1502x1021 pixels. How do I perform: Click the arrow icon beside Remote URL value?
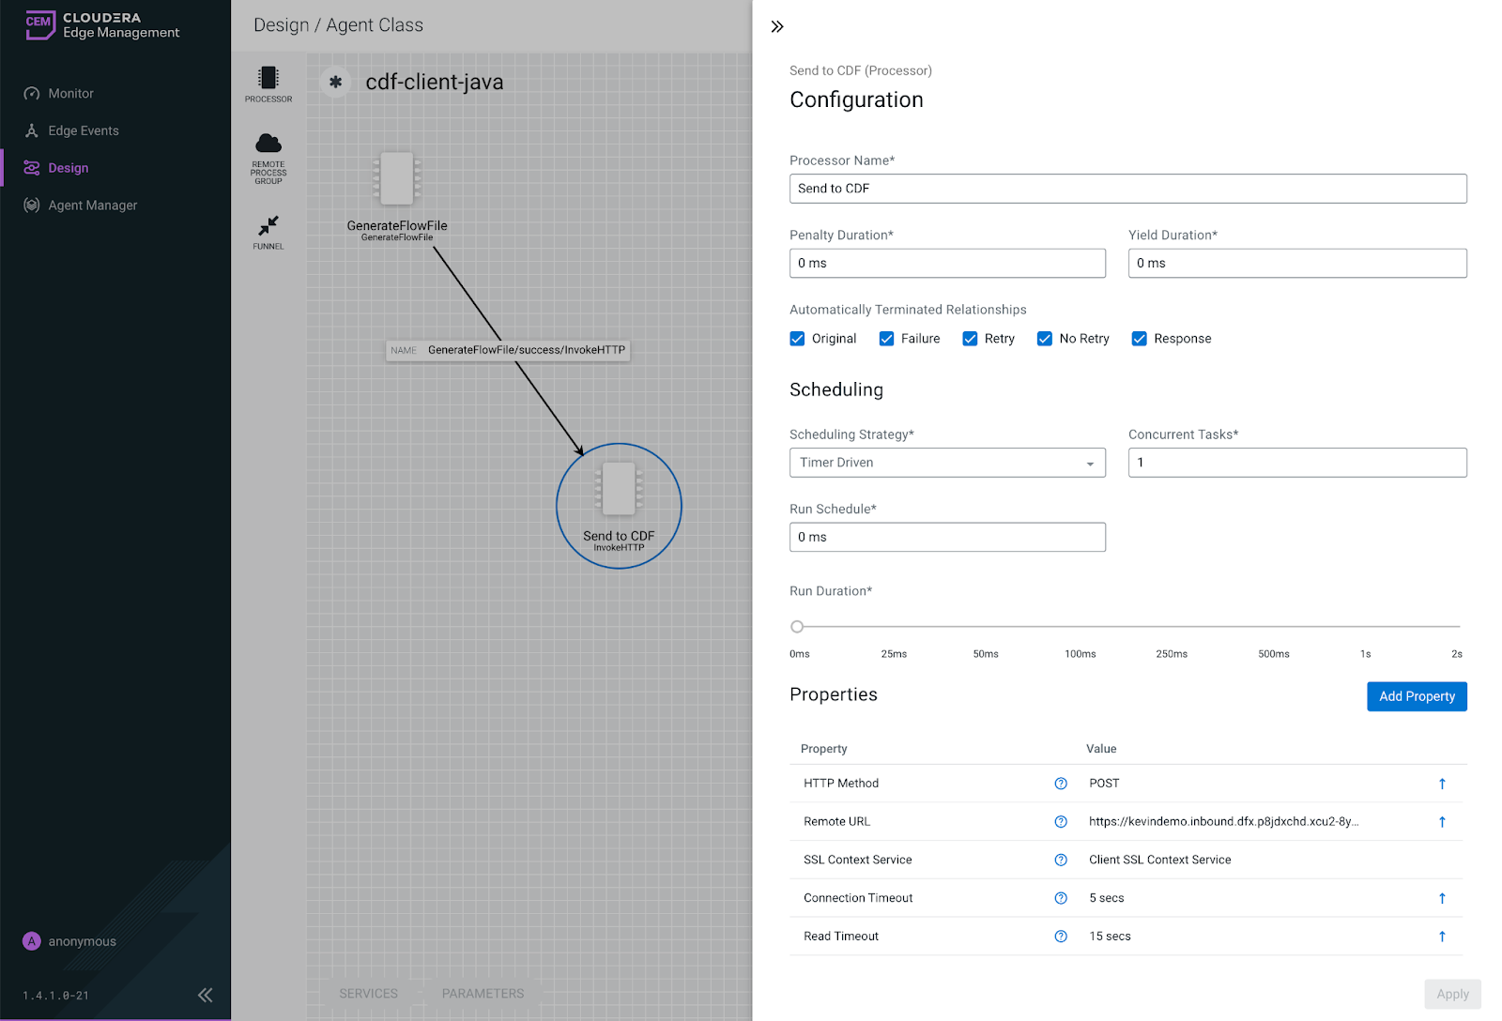1442,822
